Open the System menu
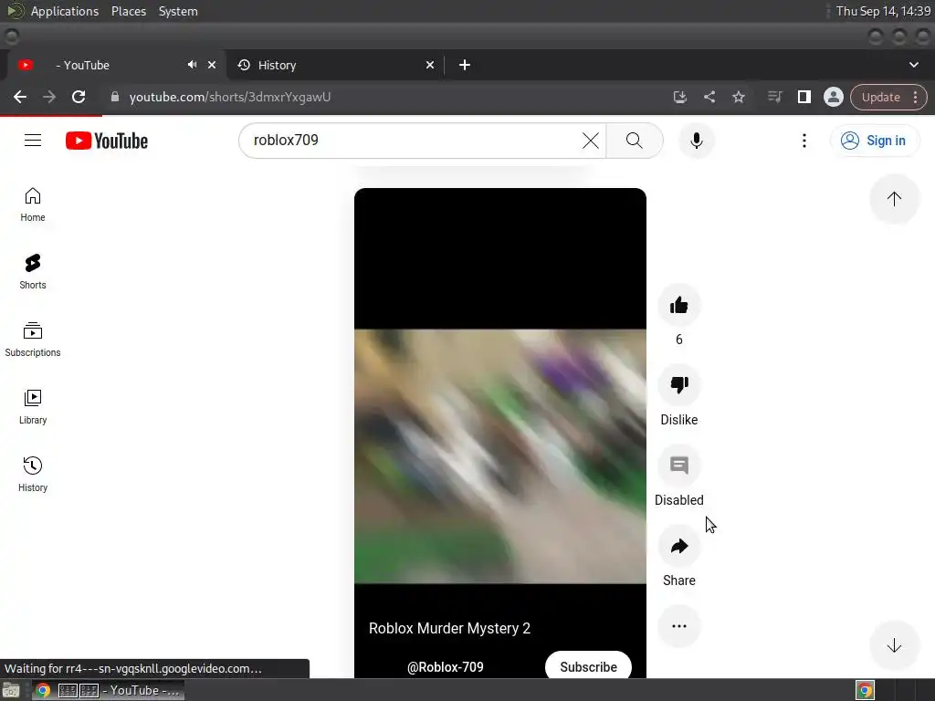Viewport: 935px width, 701px height. coord(178,11)
